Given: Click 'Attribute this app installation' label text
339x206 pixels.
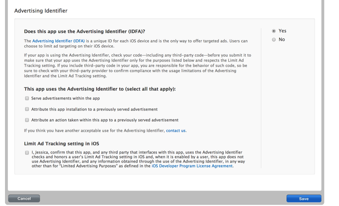Looking at the screenshot, I should tap(94, 109).
